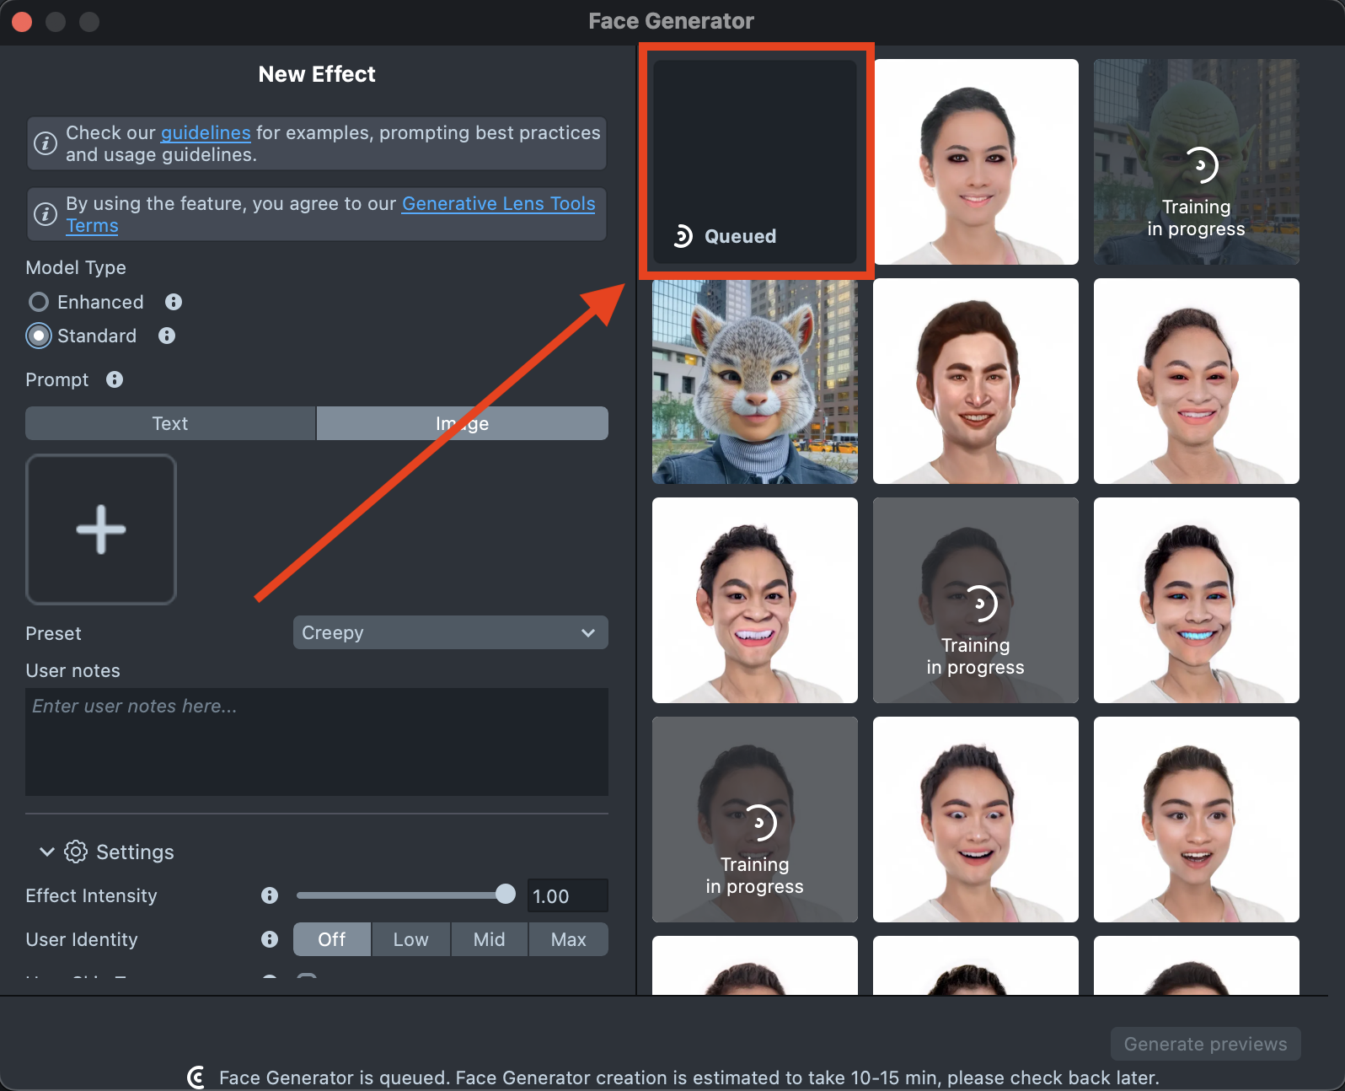Image resolution: width=1345 pixels, height=1091 pixels.
Task: Click the Queued spinner icon
Action: [683, 236]
